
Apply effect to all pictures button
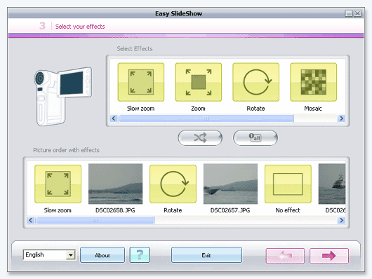255,137
